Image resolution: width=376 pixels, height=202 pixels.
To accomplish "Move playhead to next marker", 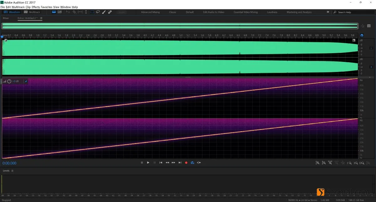I will tap(180, 163).
